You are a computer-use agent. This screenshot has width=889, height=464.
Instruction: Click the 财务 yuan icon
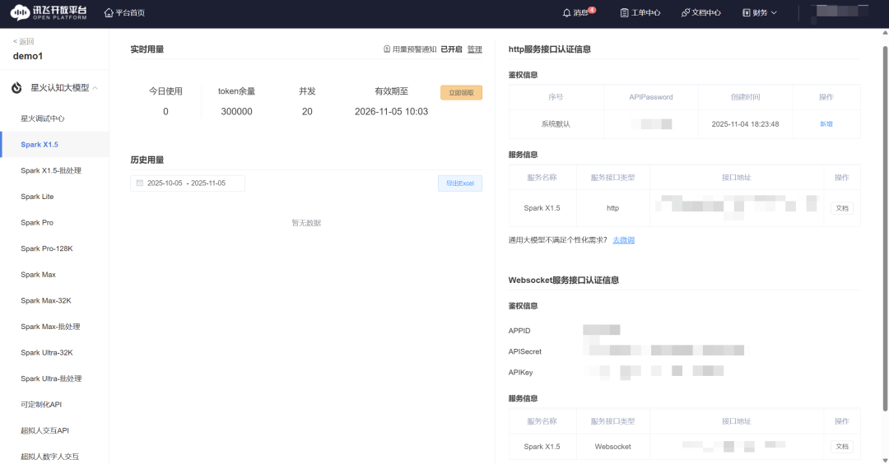tap(747, 12)
